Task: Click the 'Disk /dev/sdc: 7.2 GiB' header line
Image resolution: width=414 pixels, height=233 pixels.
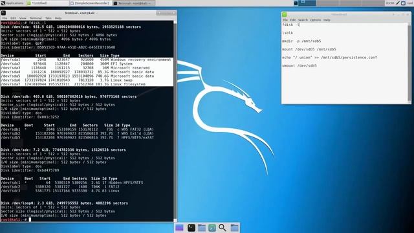Action: coord(63,150)
